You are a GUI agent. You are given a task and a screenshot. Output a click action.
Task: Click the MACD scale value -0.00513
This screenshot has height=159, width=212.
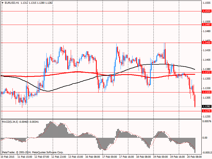207,153
